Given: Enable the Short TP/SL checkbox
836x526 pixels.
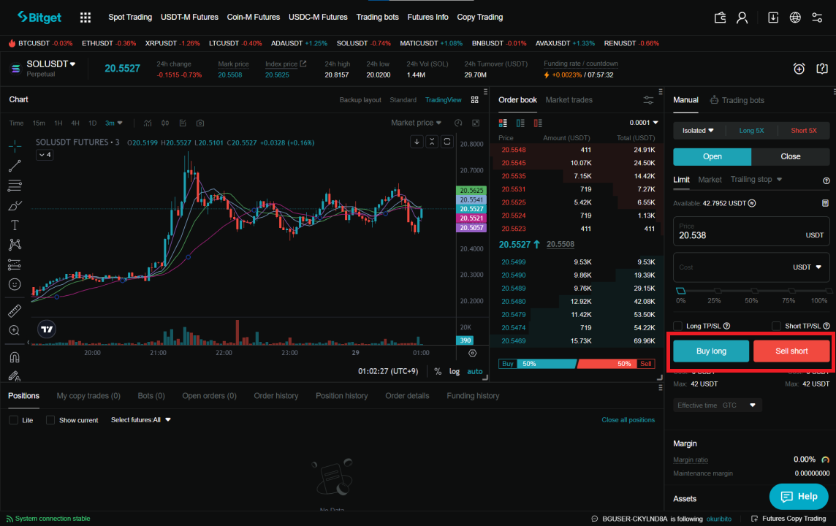Looking at the screenshot, I should 776,326.
